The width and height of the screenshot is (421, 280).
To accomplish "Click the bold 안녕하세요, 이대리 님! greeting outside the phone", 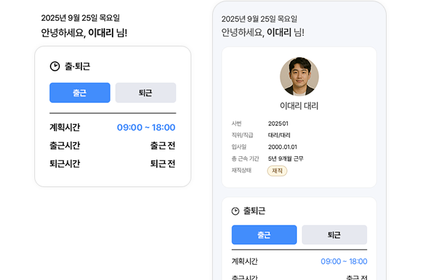I will [84, 32].
